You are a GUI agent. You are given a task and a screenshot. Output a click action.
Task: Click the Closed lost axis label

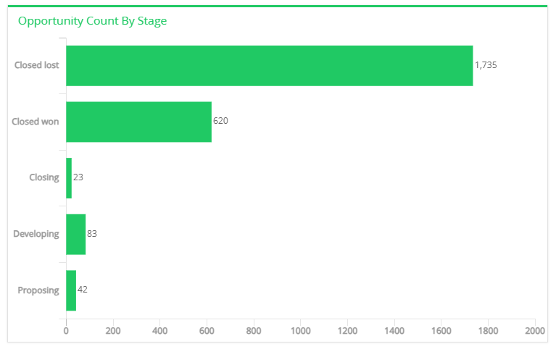[36, 65]
